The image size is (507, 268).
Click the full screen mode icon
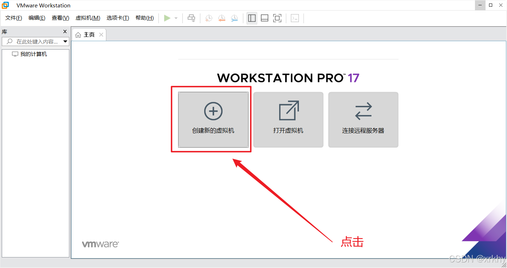click(x=277, y=18)
